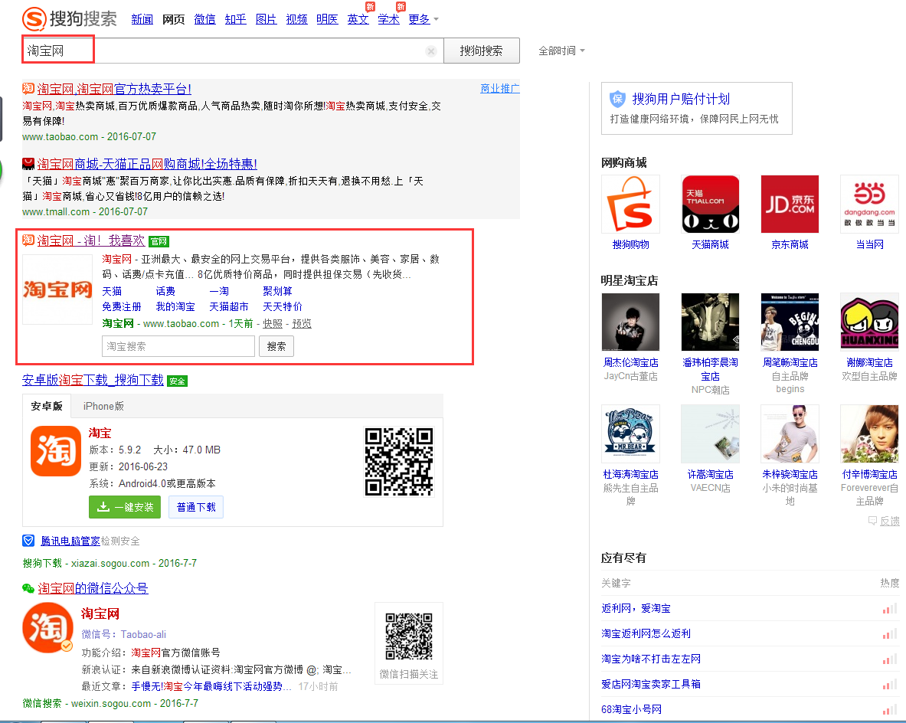The height and width of the screenshot is (723, 906).
Task: Open the 天猫超市 sublink
Action: click(229, 306)
